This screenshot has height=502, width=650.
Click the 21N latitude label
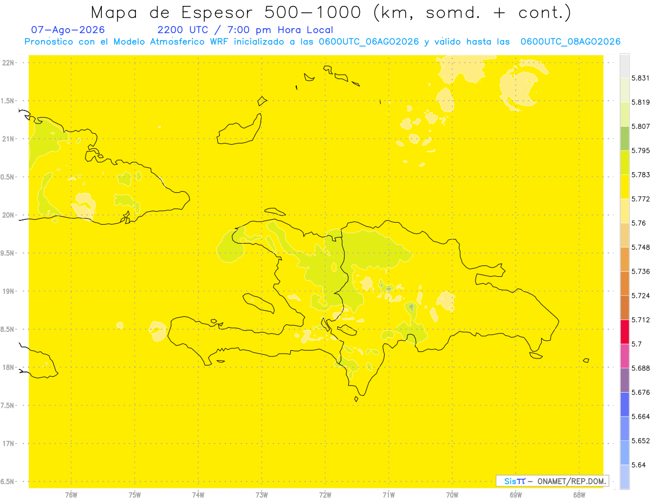pos(8,139)
